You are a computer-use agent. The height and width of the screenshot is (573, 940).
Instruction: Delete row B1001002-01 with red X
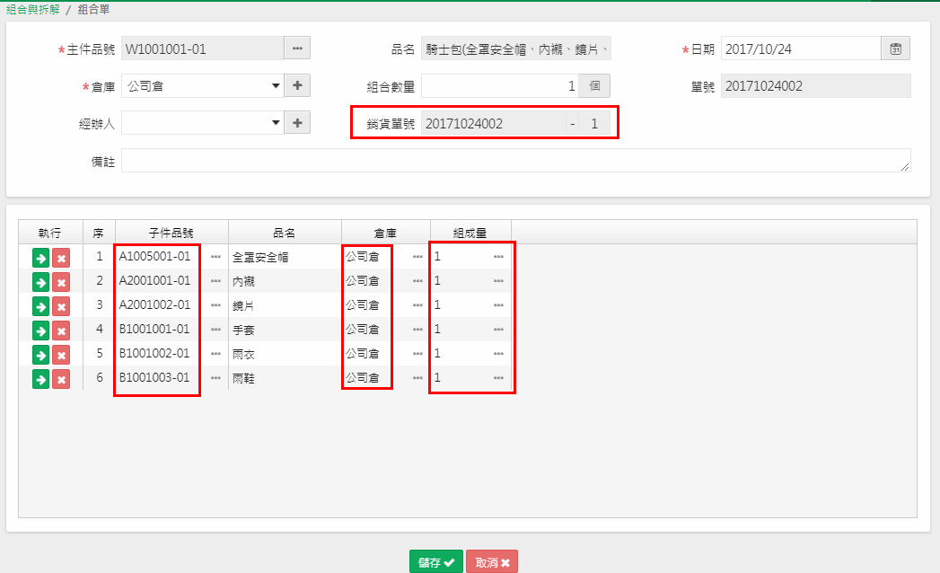tap(61, 355)
